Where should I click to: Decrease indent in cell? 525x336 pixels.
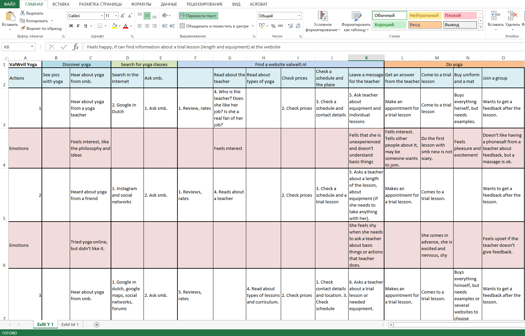tap(165, 26)
